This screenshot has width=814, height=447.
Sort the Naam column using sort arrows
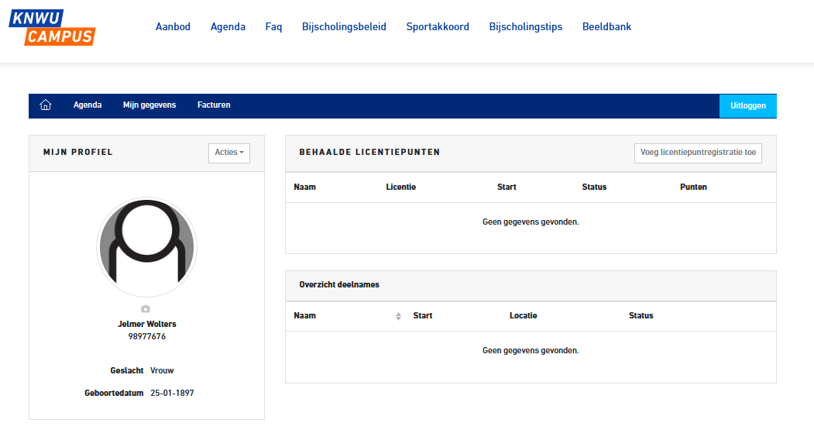(398, 316)
